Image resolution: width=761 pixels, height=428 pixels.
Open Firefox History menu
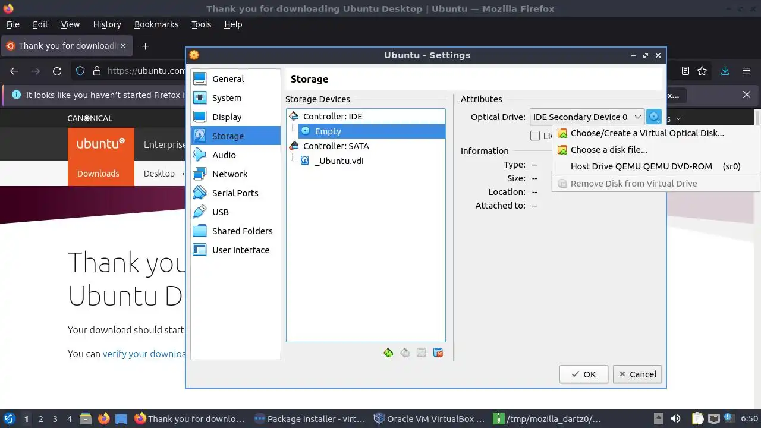[x=107, y=24]
